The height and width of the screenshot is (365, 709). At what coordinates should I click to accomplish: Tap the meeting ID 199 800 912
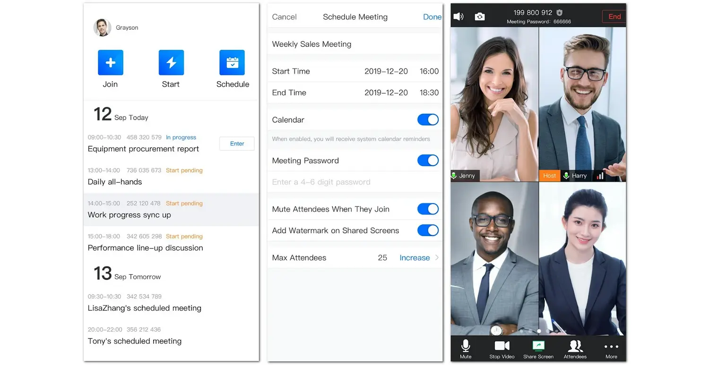click(533, 13)
